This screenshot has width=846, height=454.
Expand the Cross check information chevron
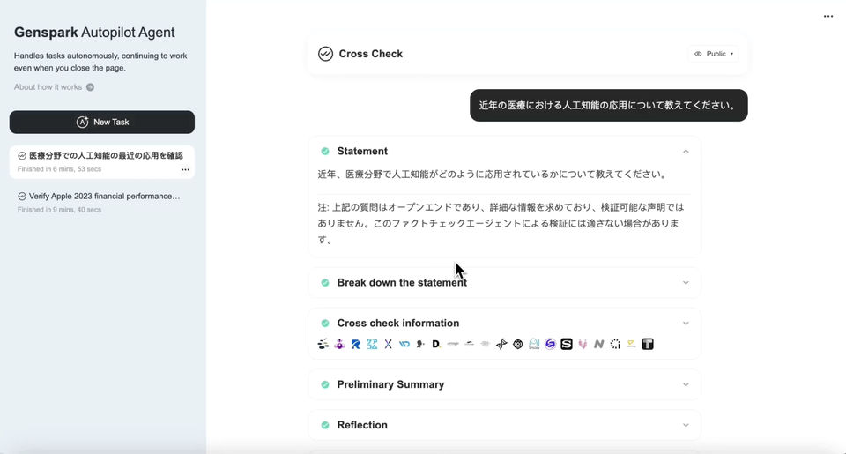click(686, 323)
